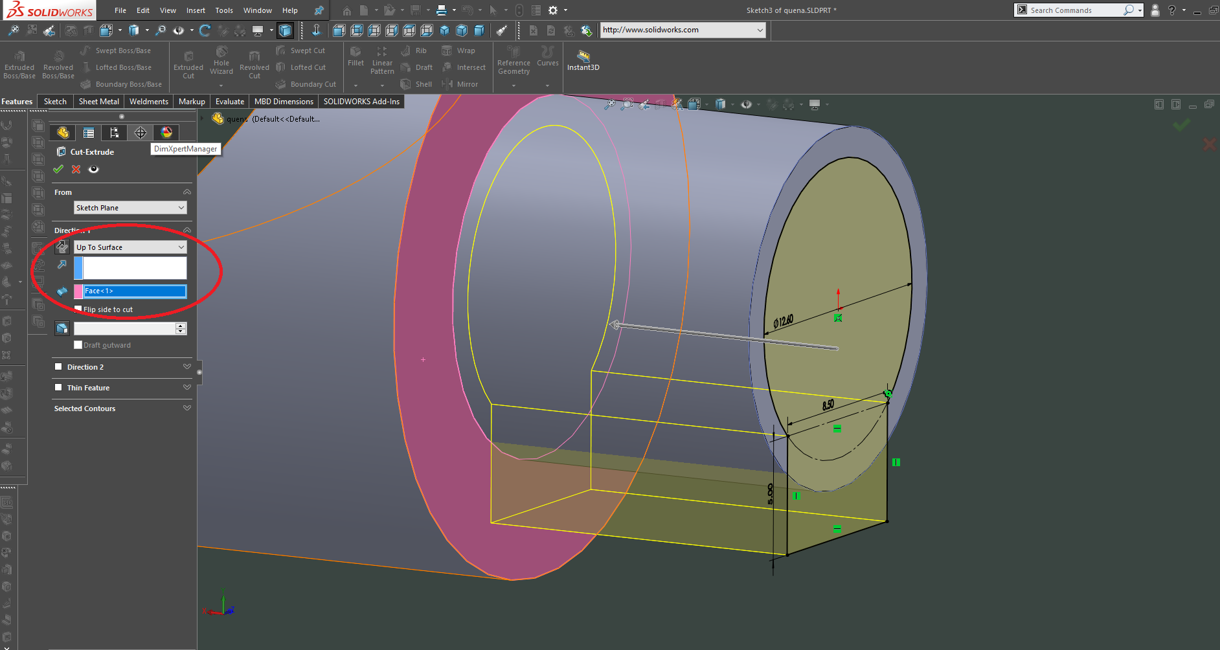
Task: Select the Revolved Cut tool
Action: 254,66
